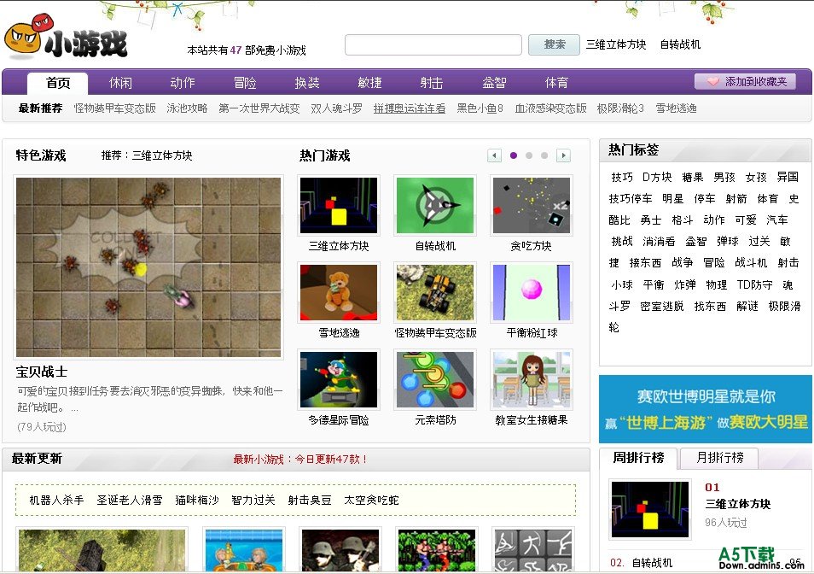Open the 休闲 navigation tab
This screenshot has height=574, width=814.
(x=120, y=83)
